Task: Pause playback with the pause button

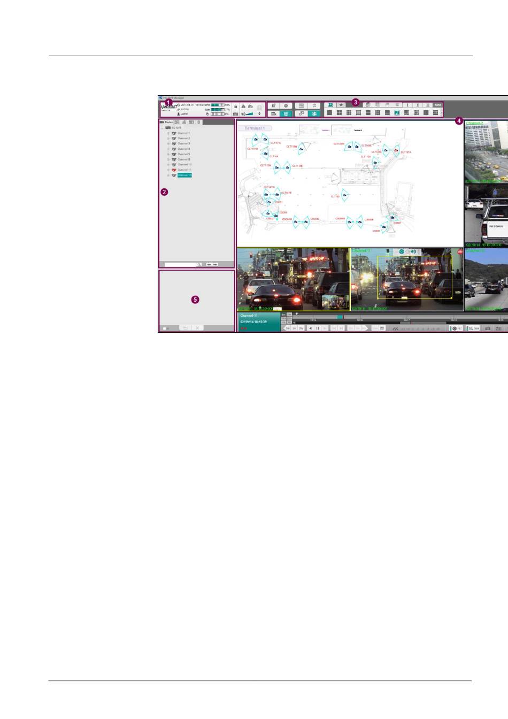Action: point(318,328)
